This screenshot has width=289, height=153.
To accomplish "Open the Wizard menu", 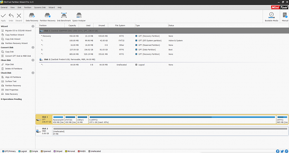I will (52, 8).
